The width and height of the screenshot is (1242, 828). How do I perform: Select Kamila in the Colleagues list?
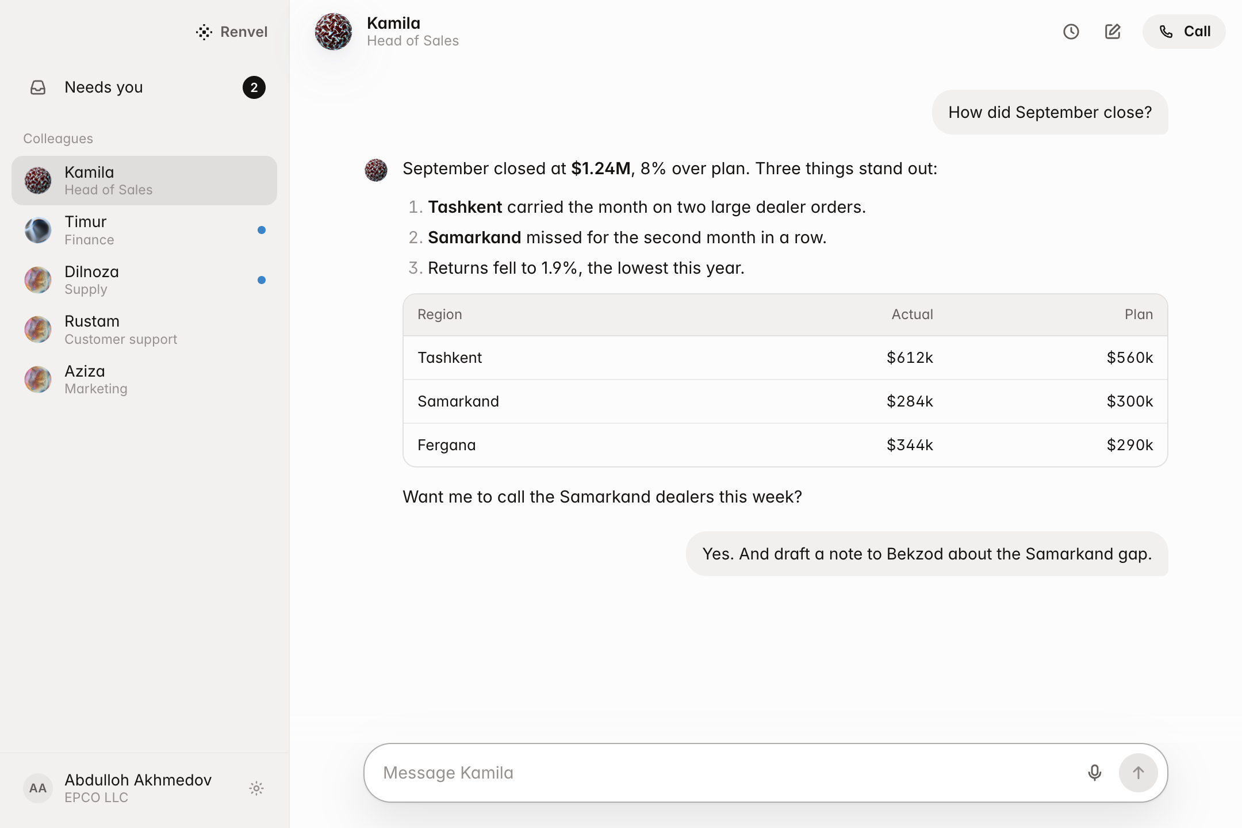coord(144,181)
